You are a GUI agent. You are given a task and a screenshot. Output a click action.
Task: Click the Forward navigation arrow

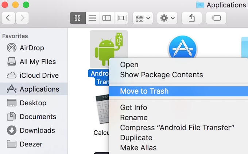[x=22, y=18]
